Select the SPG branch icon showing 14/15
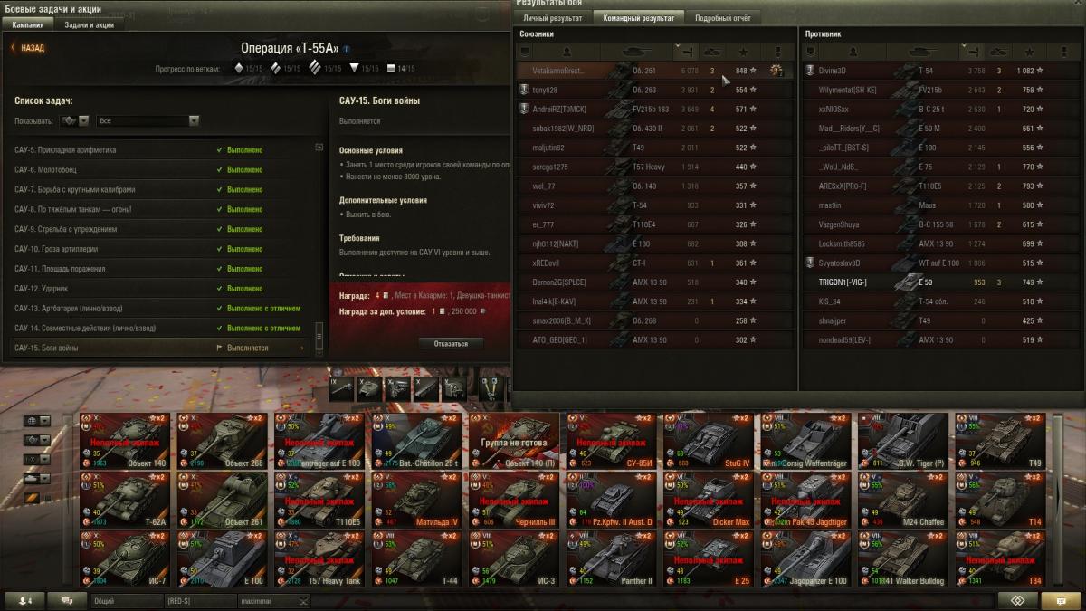This screenshot has width=1086, height=611. (391, 68)
